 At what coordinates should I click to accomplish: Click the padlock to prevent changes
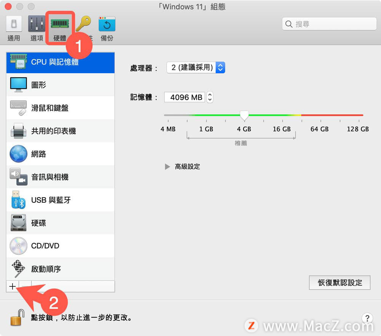click(18, 318)
